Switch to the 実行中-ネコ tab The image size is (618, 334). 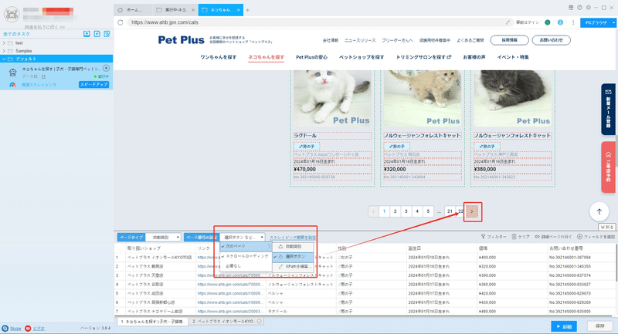tap(175, 10)
